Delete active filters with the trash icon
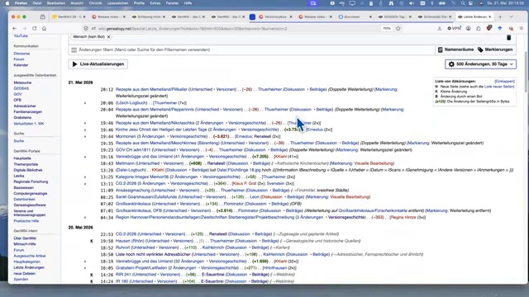The height and width of the screenshot is (297, 529). click(x=509, y=37)
